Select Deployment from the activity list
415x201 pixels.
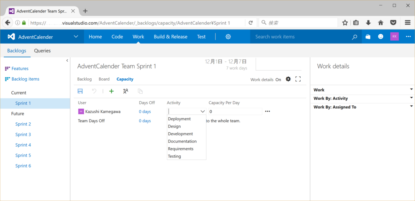coord(186,119)
